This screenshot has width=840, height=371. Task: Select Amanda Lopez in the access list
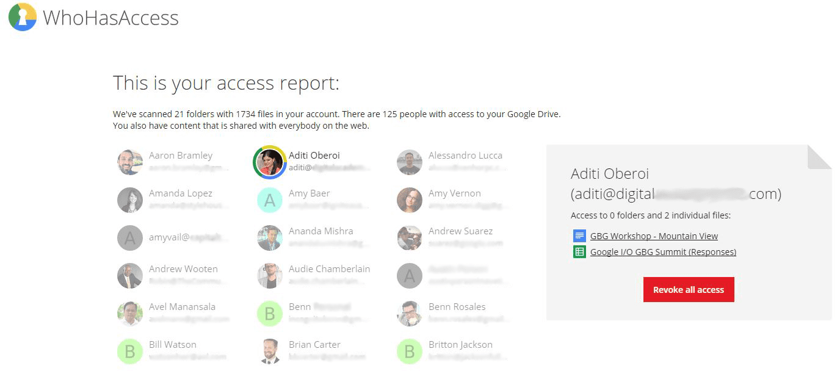[x=181, y=193]
